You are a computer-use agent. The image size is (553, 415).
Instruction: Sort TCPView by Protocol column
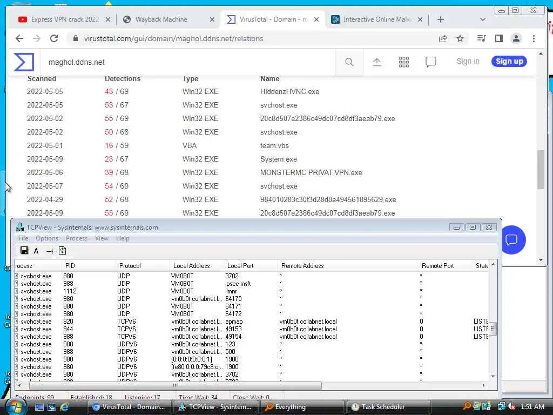[x=143, y=266]
